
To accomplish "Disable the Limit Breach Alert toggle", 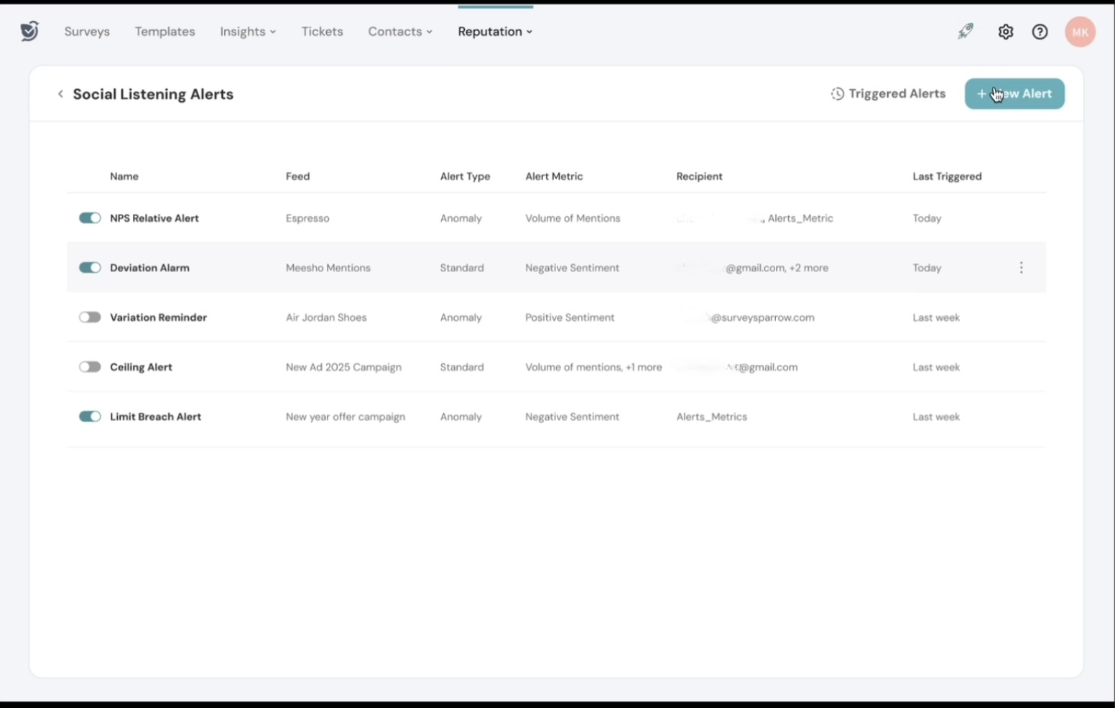I will coord(90,416).
